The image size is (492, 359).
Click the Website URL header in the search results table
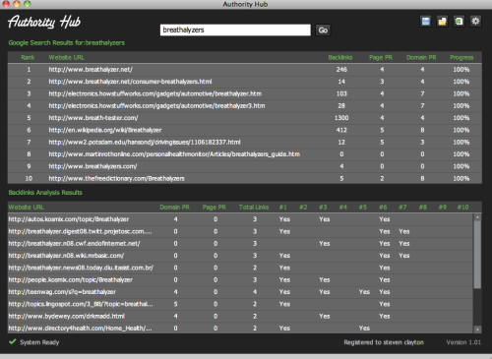coord(67,57)
